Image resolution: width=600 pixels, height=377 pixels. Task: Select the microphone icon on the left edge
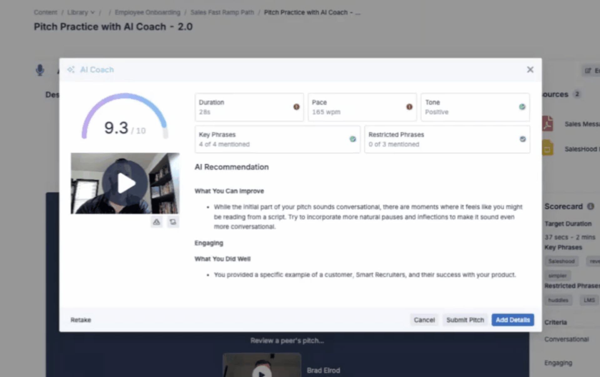coord(40,70)
